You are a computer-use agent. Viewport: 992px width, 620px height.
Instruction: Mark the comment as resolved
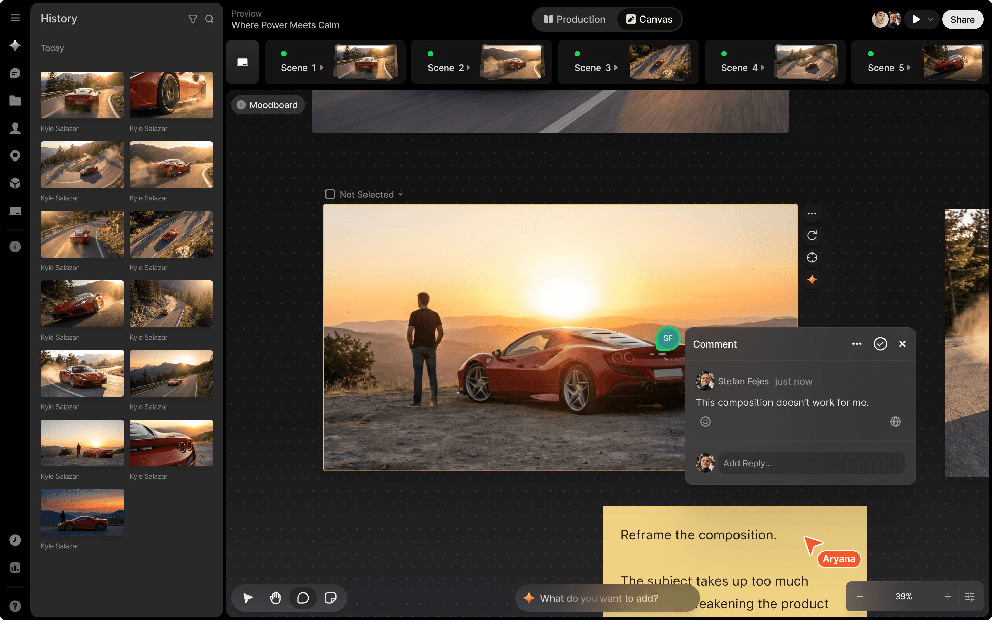pyautogui.click(x=880, y=344)
